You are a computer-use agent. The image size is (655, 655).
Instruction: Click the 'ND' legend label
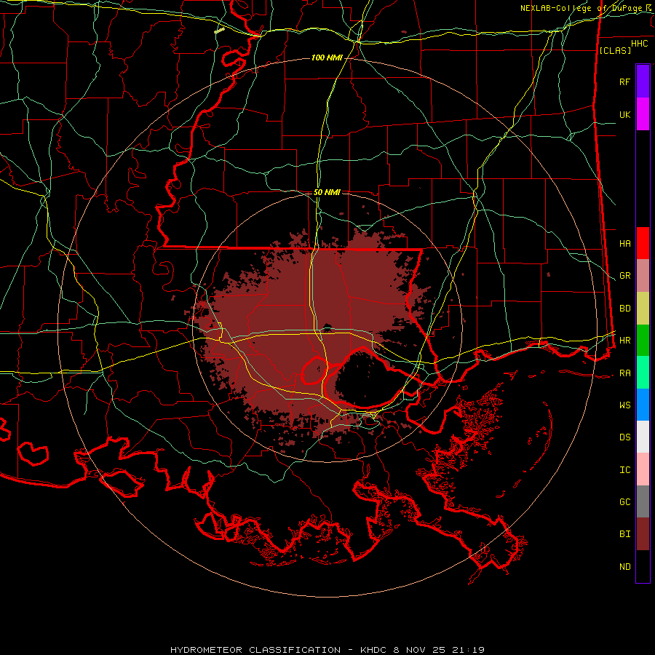[x=624, y=567]
